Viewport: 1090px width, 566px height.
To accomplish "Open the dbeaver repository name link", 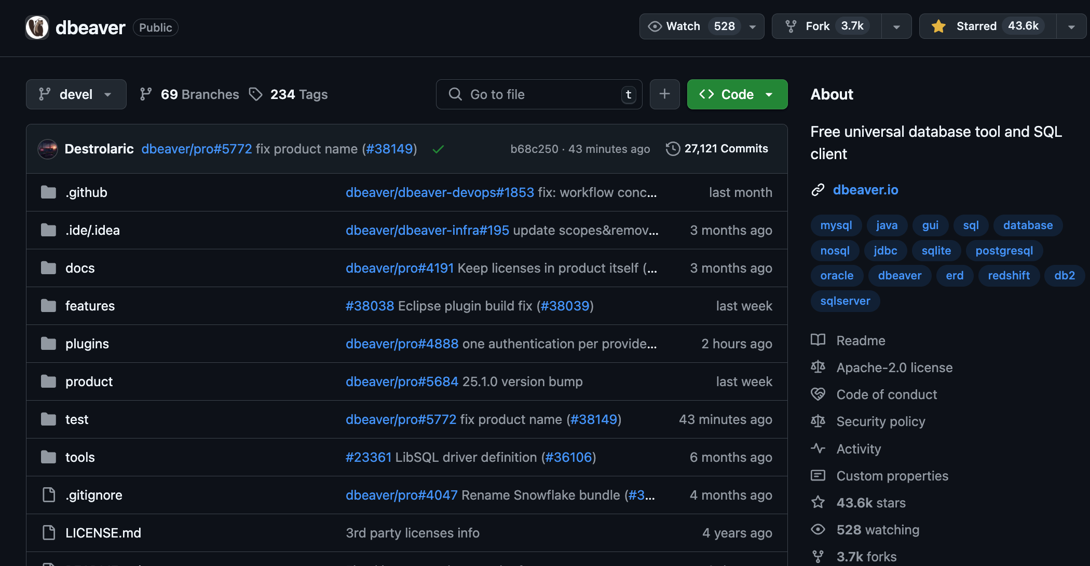I will coord(90,27).
